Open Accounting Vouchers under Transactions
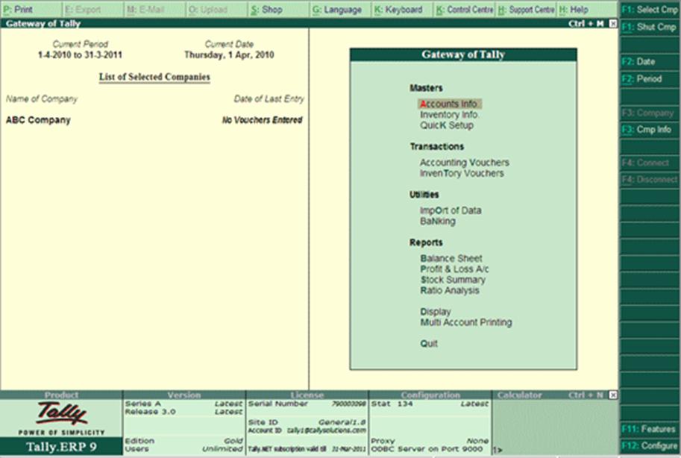Viewport: 681px width, 458px height. click(464, 162)
